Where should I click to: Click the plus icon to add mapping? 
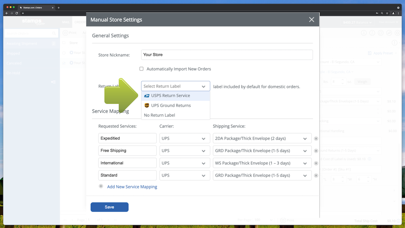(101, 187)
